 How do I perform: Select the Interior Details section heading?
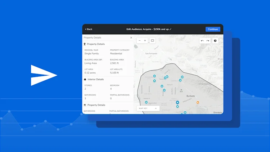tap(95, 80)
